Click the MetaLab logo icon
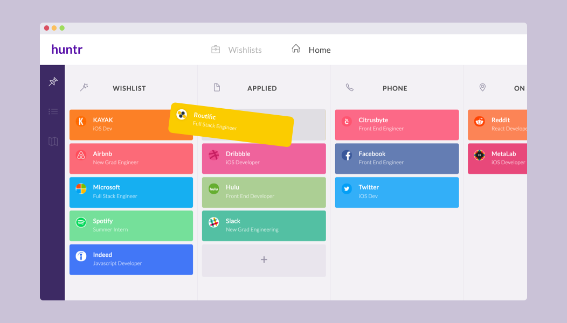 480,156
